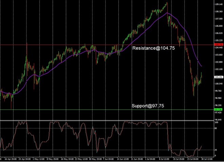Click the 109.140 price axis value
This screenshot has width=224, height=162.
(219, 4)
